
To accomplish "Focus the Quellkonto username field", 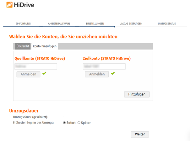I will pos(36,66).
